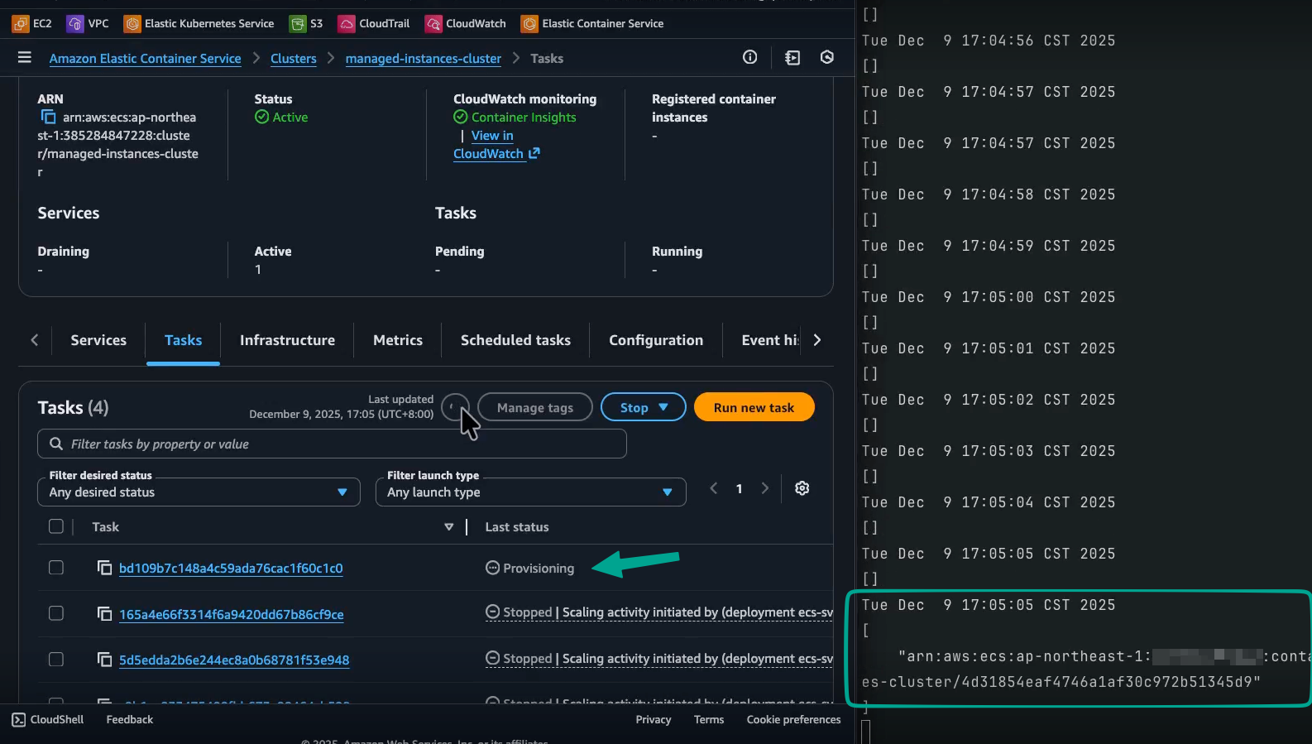Viewport: 1312px width, 744px height.
Task: Copy the cluster ARN
Action: tap(49, 118)
